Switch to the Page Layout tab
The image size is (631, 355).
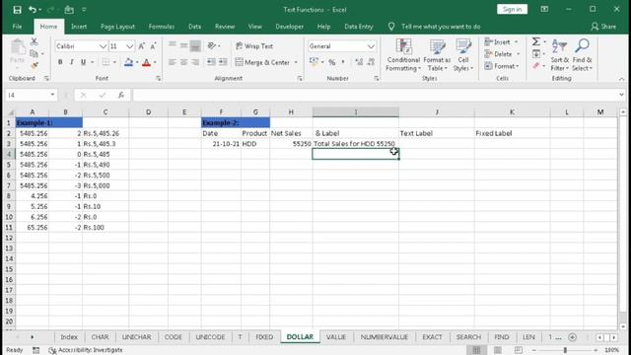click(117, 27)
